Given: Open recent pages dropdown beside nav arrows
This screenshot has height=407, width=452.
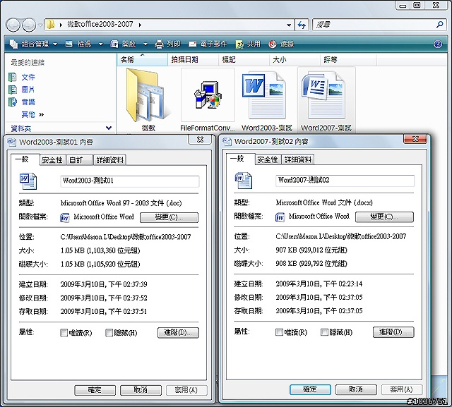Looking at the screenshot, I should [x=40, y=25].
